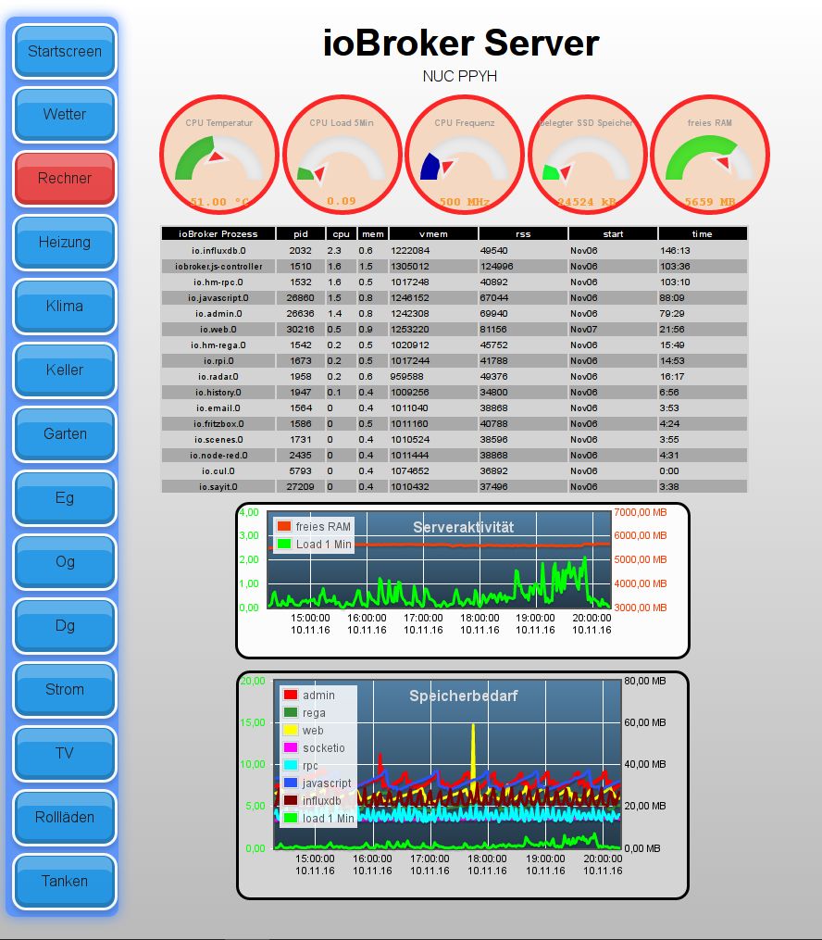Click the vmem column header

[433, 233]
